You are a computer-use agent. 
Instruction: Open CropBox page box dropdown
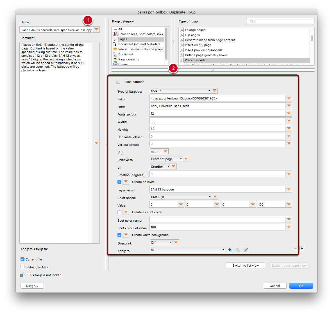(160, 167)
